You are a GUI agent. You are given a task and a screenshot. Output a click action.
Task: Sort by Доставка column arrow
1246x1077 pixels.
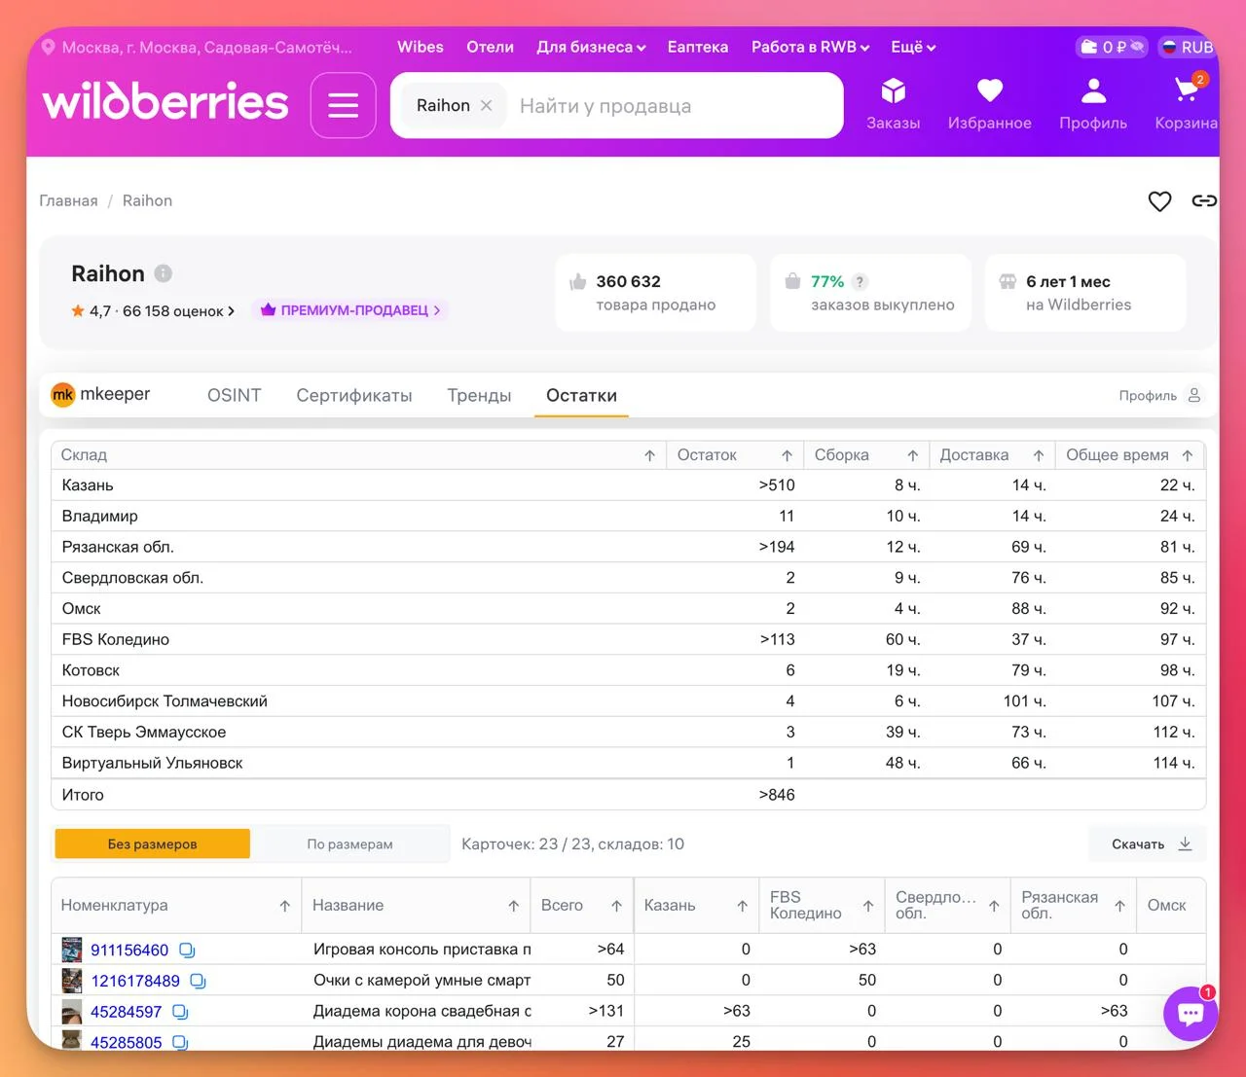click(1039, 455)
